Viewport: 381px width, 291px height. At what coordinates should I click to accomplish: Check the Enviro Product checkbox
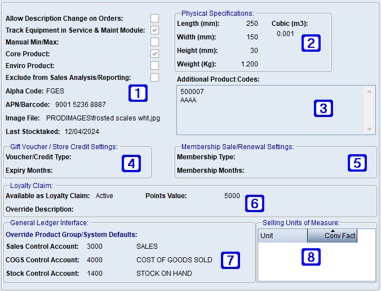click(154, 65)
